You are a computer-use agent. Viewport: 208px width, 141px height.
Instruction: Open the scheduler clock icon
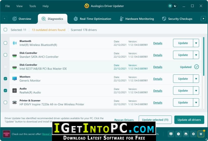pos(178,134)
